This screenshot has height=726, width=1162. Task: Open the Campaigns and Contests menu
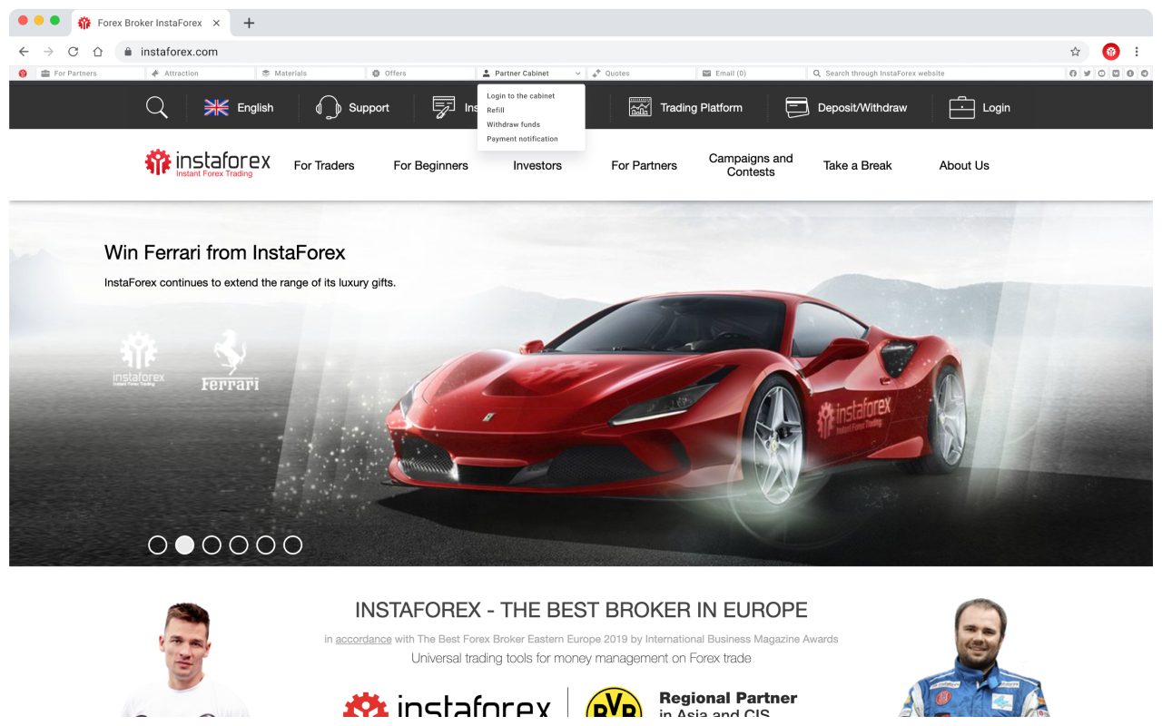click(751, 165)
